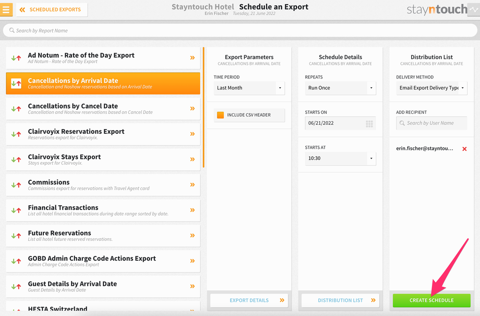
Task: Expand Clairvoyix Stays Export chevron
Action: (192, 159)
